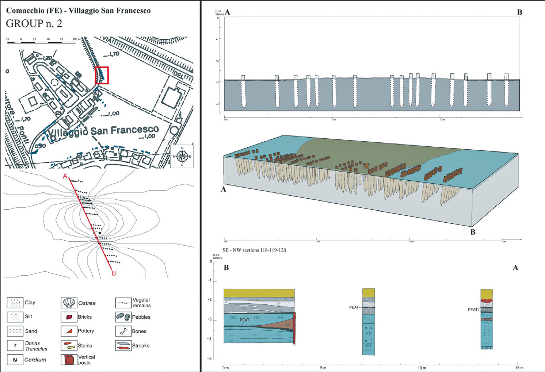Click the A label of the bottom sections
This screenshot has height=372, width=545.
click(x=515, y=268)
